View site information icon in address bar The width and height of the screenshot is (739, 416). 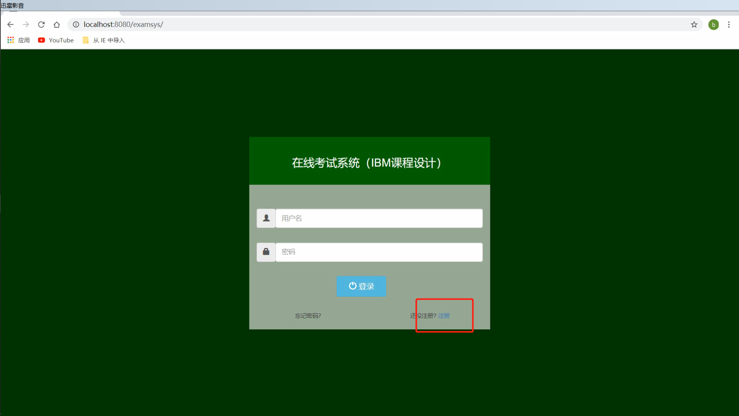pyautogui.click(x=76, y=25)
